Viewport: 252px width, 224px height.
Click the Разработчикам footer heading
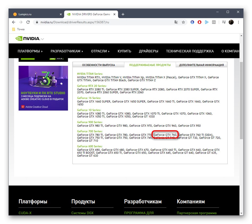[143, 201]
